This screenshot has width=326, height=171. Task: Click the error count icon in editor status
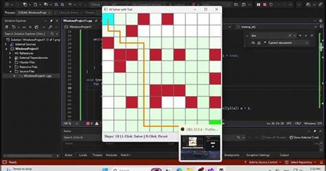pos(88,123)
